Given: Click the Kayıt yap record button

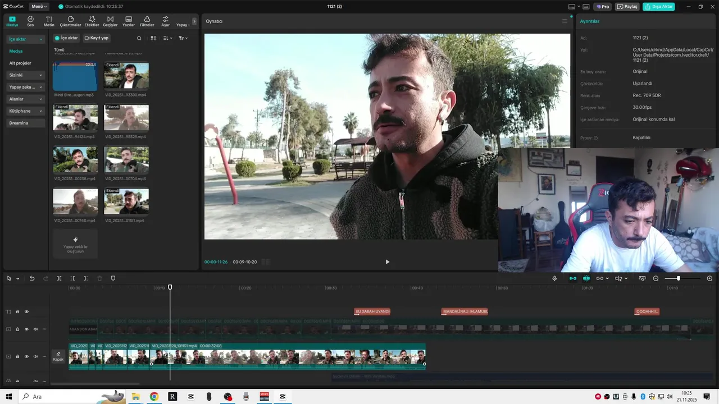Looking at the screenshot, I should (x=97, y=38).
